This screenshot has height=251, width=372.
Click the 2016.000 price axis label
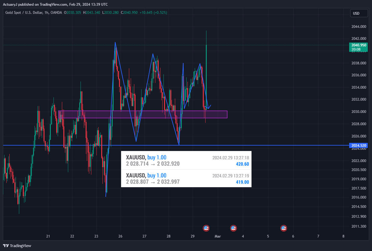tap(359, 197)
